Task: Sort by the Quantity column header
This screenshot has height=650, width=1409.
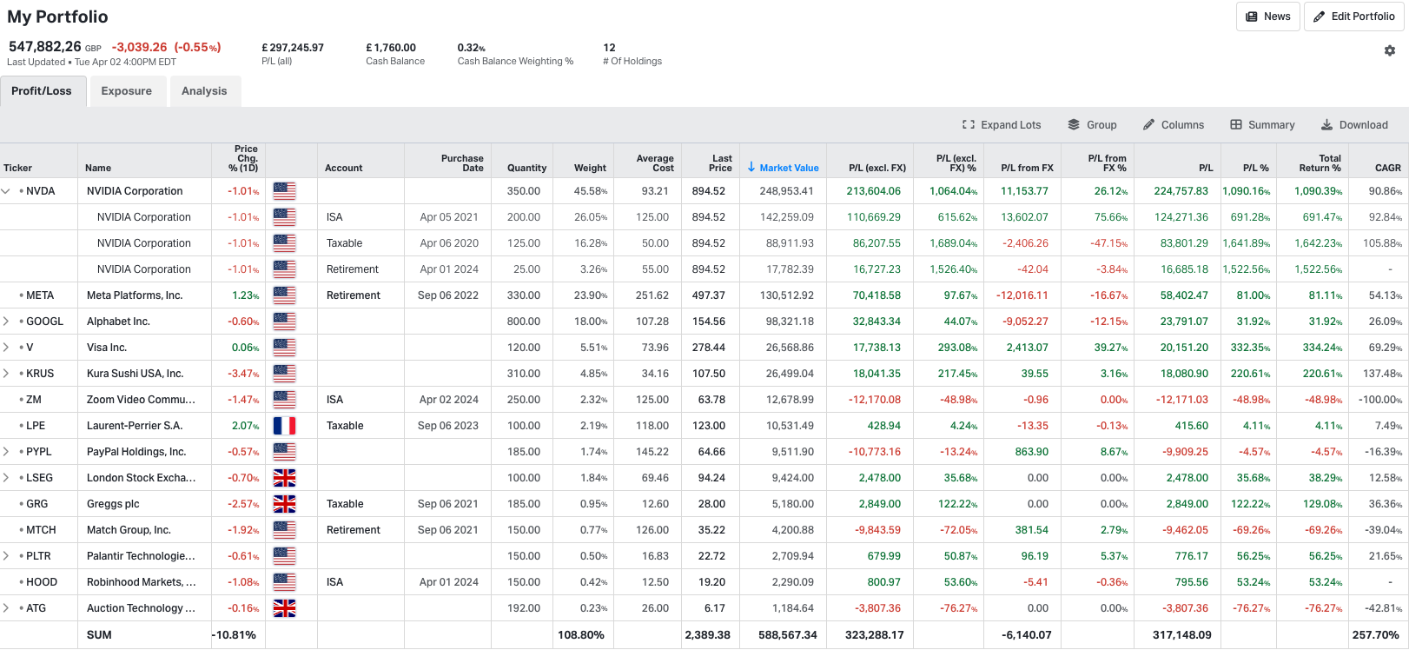Action: click(x=526, y=168)
